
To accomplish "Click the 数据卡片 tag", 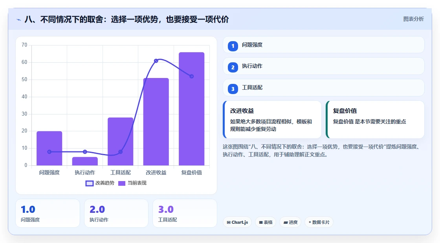I will click(319, 222).
